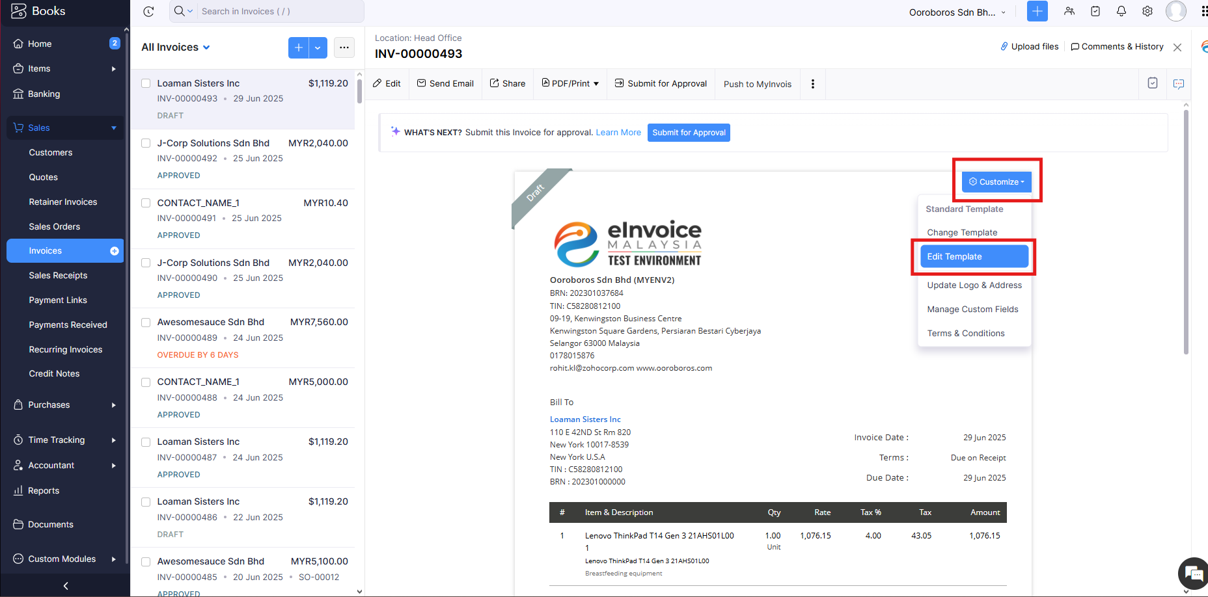1208x597 pixels.
Task: Expand the Items sidebar menu
Action: pyautogui.click(x=65, y=69)
